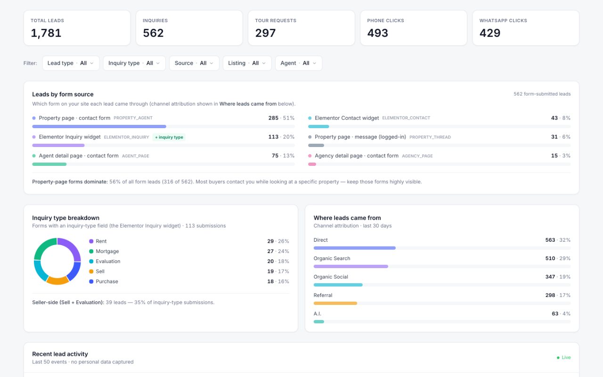Click the Elementor Contact widget progress bar

(440, 126)
